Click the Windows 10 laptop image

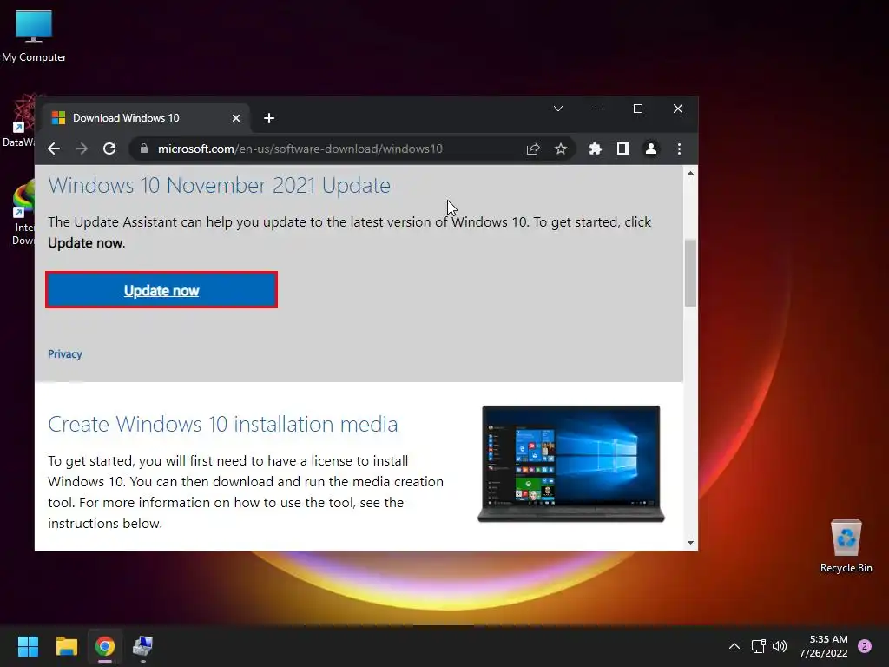pos(571,464)
